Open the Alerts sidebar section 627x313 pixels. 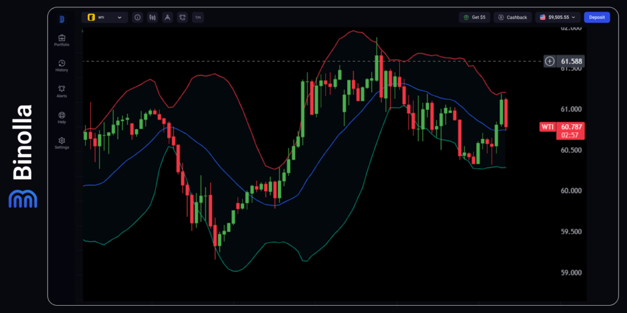pos(62,92)
